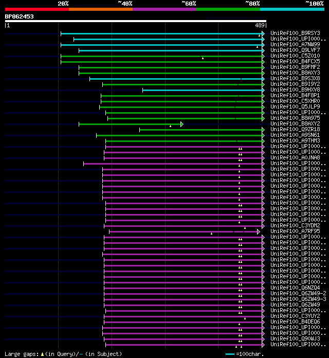Image resolution: width=329 pixels, height=358 pixels.
Task: Click the UniRef100_Q6NZQ4 label
Action: point(295,288)
